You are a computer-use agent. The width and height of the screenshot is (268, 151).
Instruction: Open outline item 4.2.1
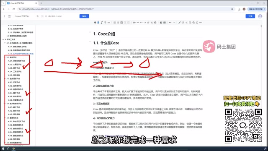click(x=16, y=61)
